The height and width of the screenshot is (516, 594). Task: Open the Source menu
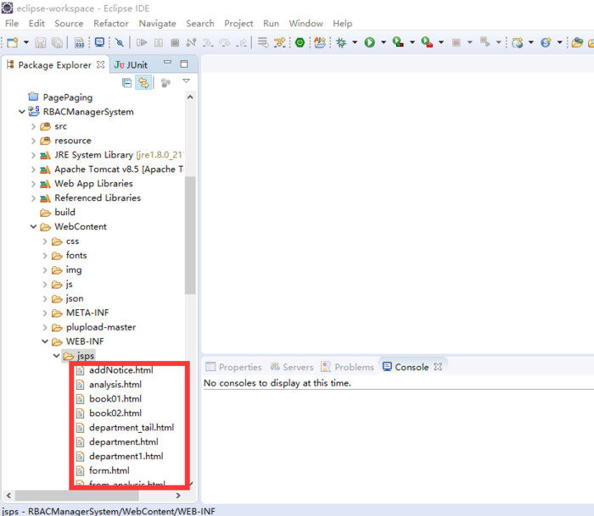click(69, 24)
